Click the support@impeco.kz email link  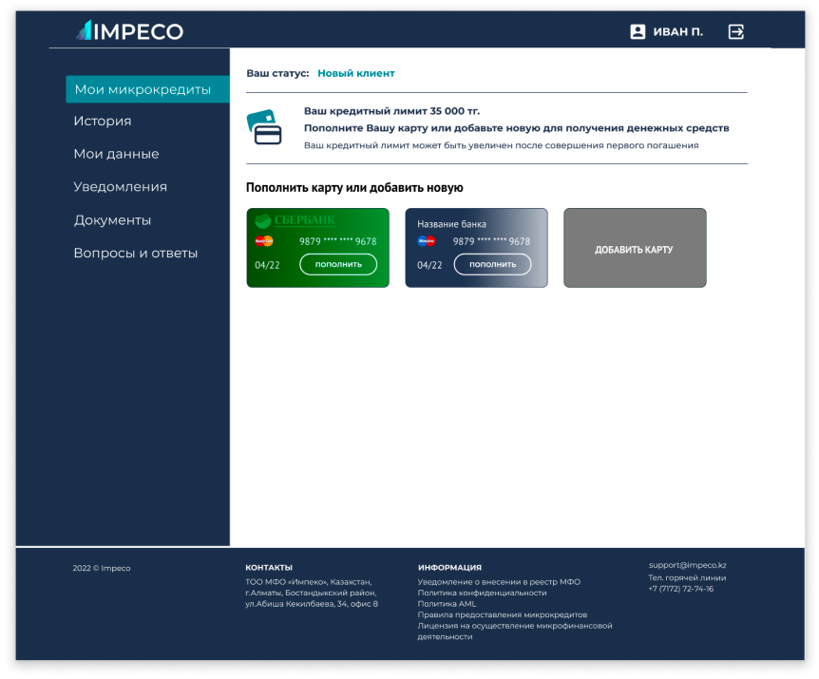click(x=687, y=565)
